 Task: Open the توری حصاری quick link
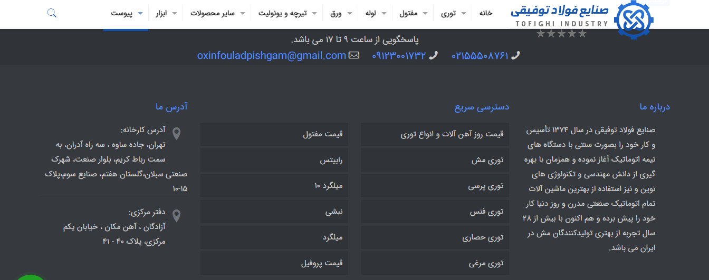point(435,237)
